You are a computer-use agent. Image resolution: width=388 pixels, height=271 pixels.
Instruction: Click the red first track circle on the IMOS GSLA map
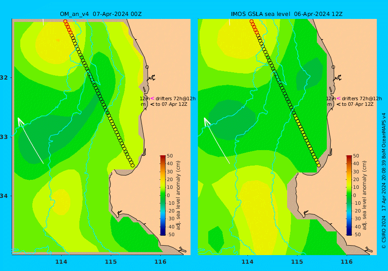point(252,22)
